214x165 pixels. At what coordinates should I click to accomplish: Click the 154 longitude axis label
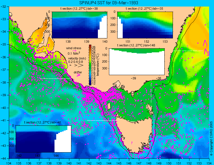click(209, 163)
